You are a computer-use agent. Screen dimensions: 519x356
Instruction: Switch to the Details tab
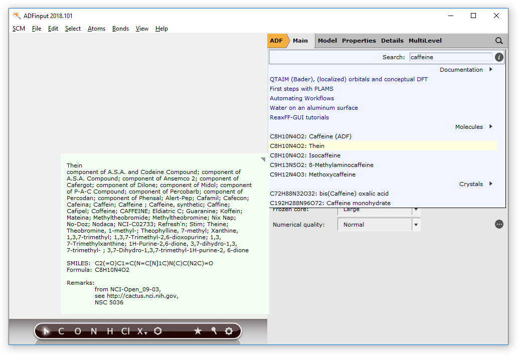[392, 41]
